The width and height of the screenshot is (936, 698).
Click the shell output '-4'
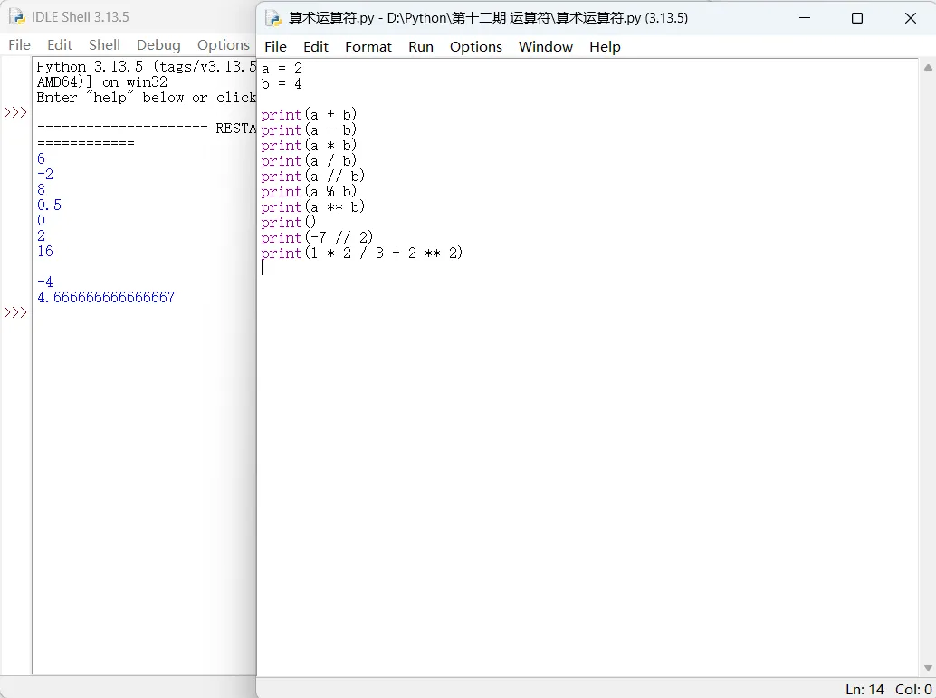[44, 282]
